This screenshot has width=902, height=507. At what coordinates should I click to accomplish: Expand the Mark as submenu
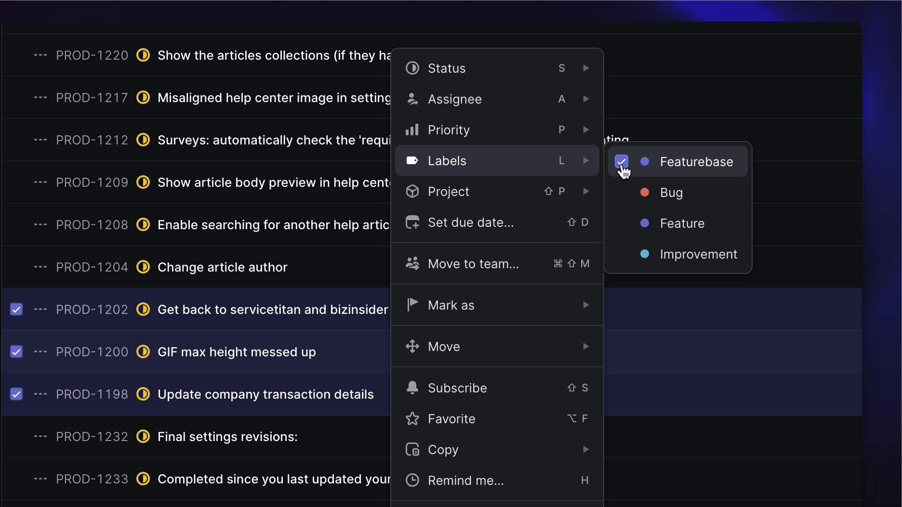[585, 305]
